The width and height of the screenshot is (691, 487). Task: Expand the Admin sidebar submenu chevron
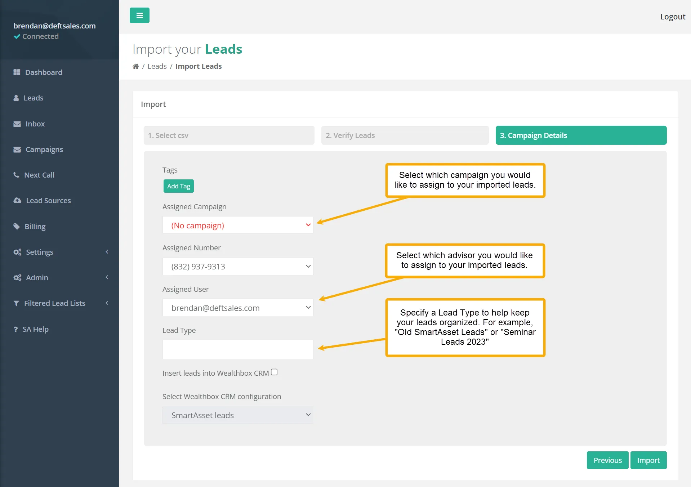point(107,277)
